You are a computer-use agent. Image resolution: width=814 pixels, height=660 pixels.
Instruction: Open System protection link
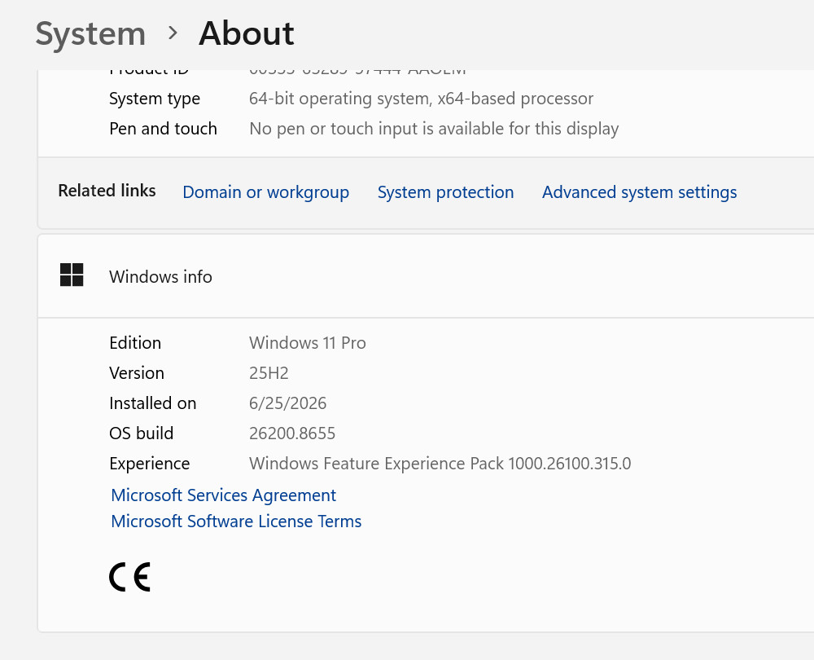(x=445, y=192)
